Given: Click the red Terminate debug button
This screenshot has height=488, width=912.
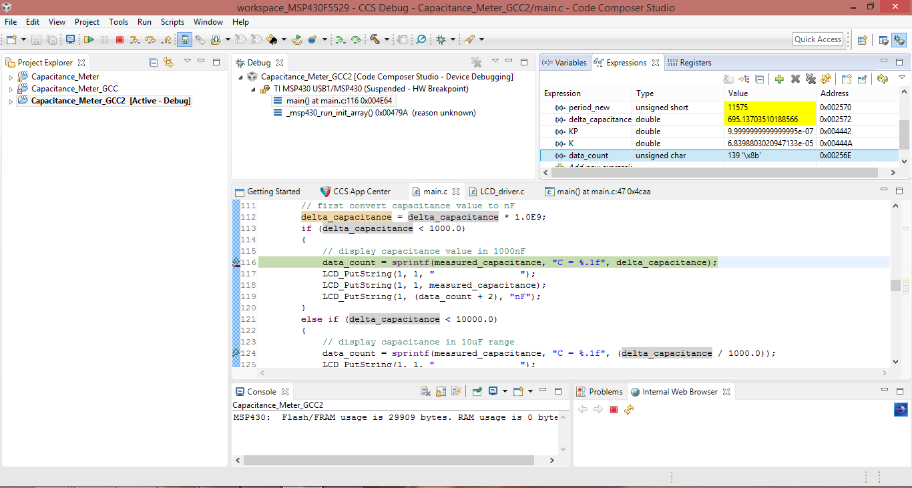Looking at the screenshot, I should [x=120, y=39].
